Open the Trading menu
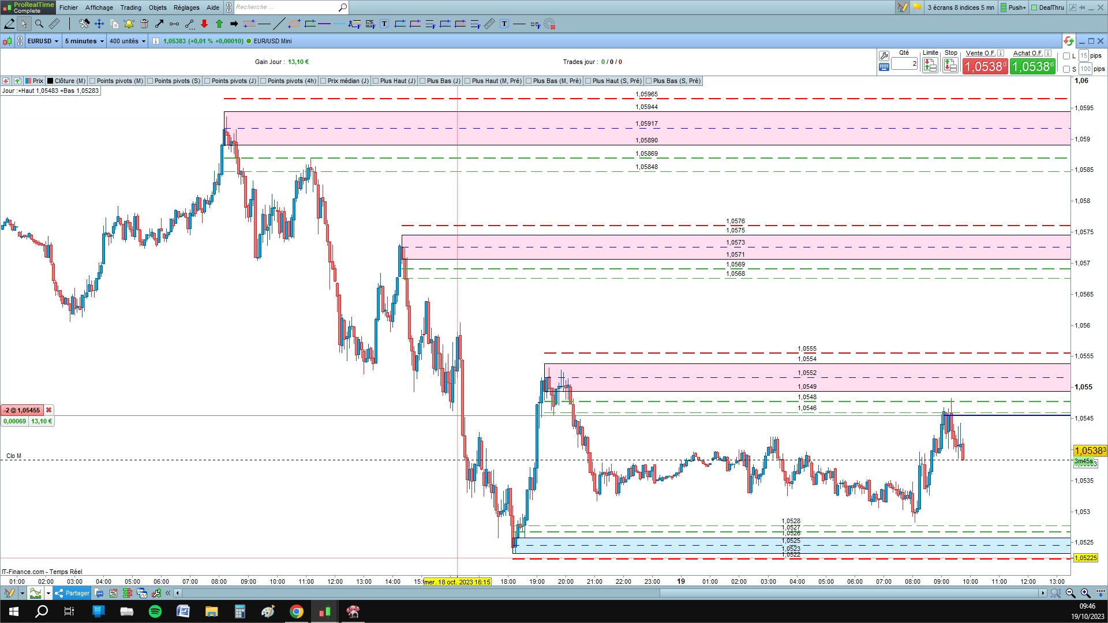The width and height of the screenshot is (1108, 623). tap(130, 7)
